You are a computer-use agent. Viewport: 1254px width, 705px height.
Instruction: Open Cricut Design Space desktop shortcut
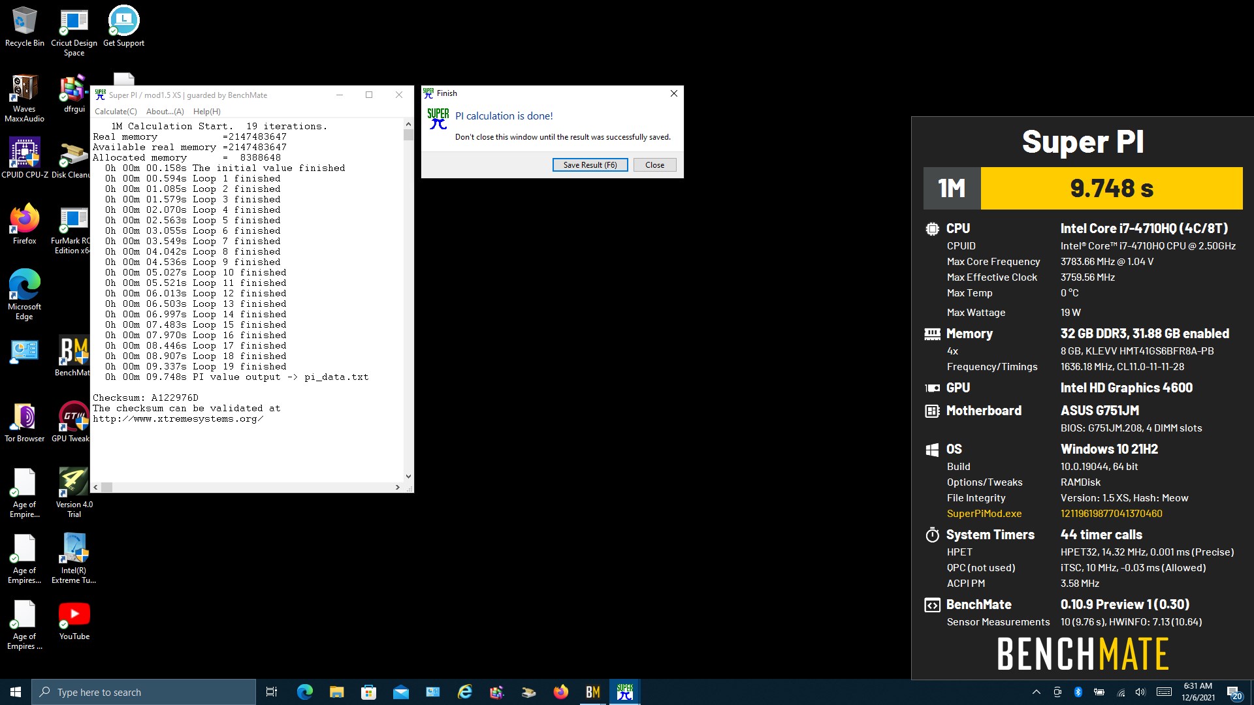pyautogui.click(x=74, y=31)
